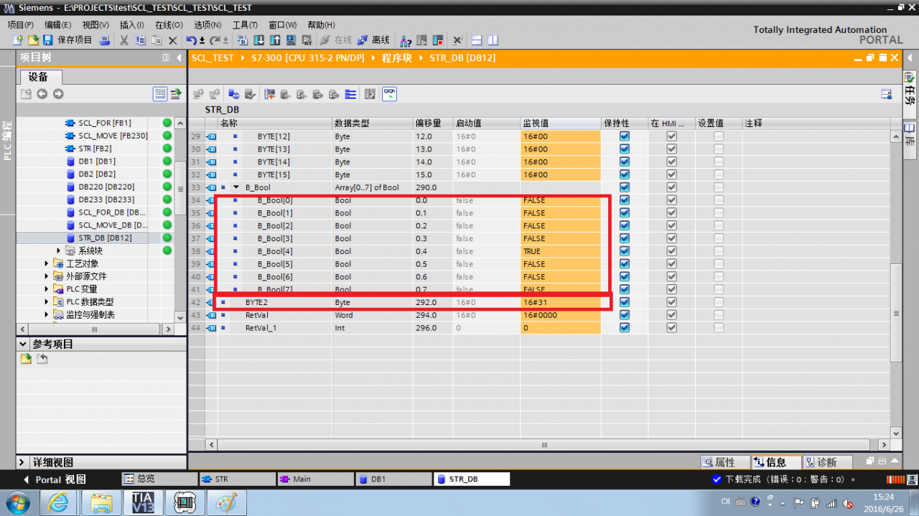This screenshot has height=516, width=919.
Task: Click the split editor vertically icon
Action: 493,40
